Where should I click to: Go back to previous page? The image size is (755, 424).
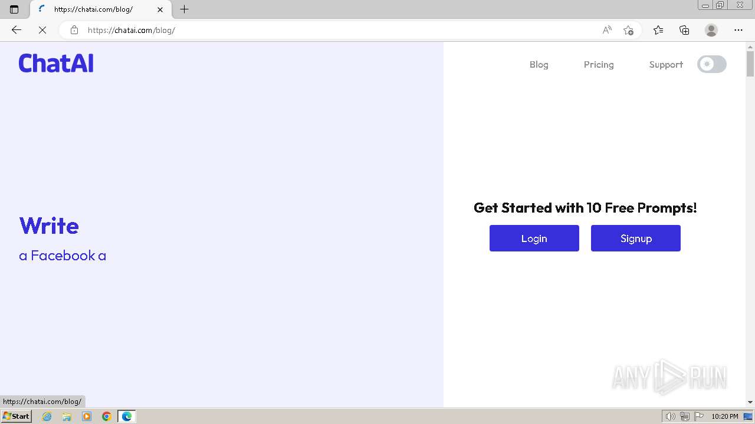(17, 30)
